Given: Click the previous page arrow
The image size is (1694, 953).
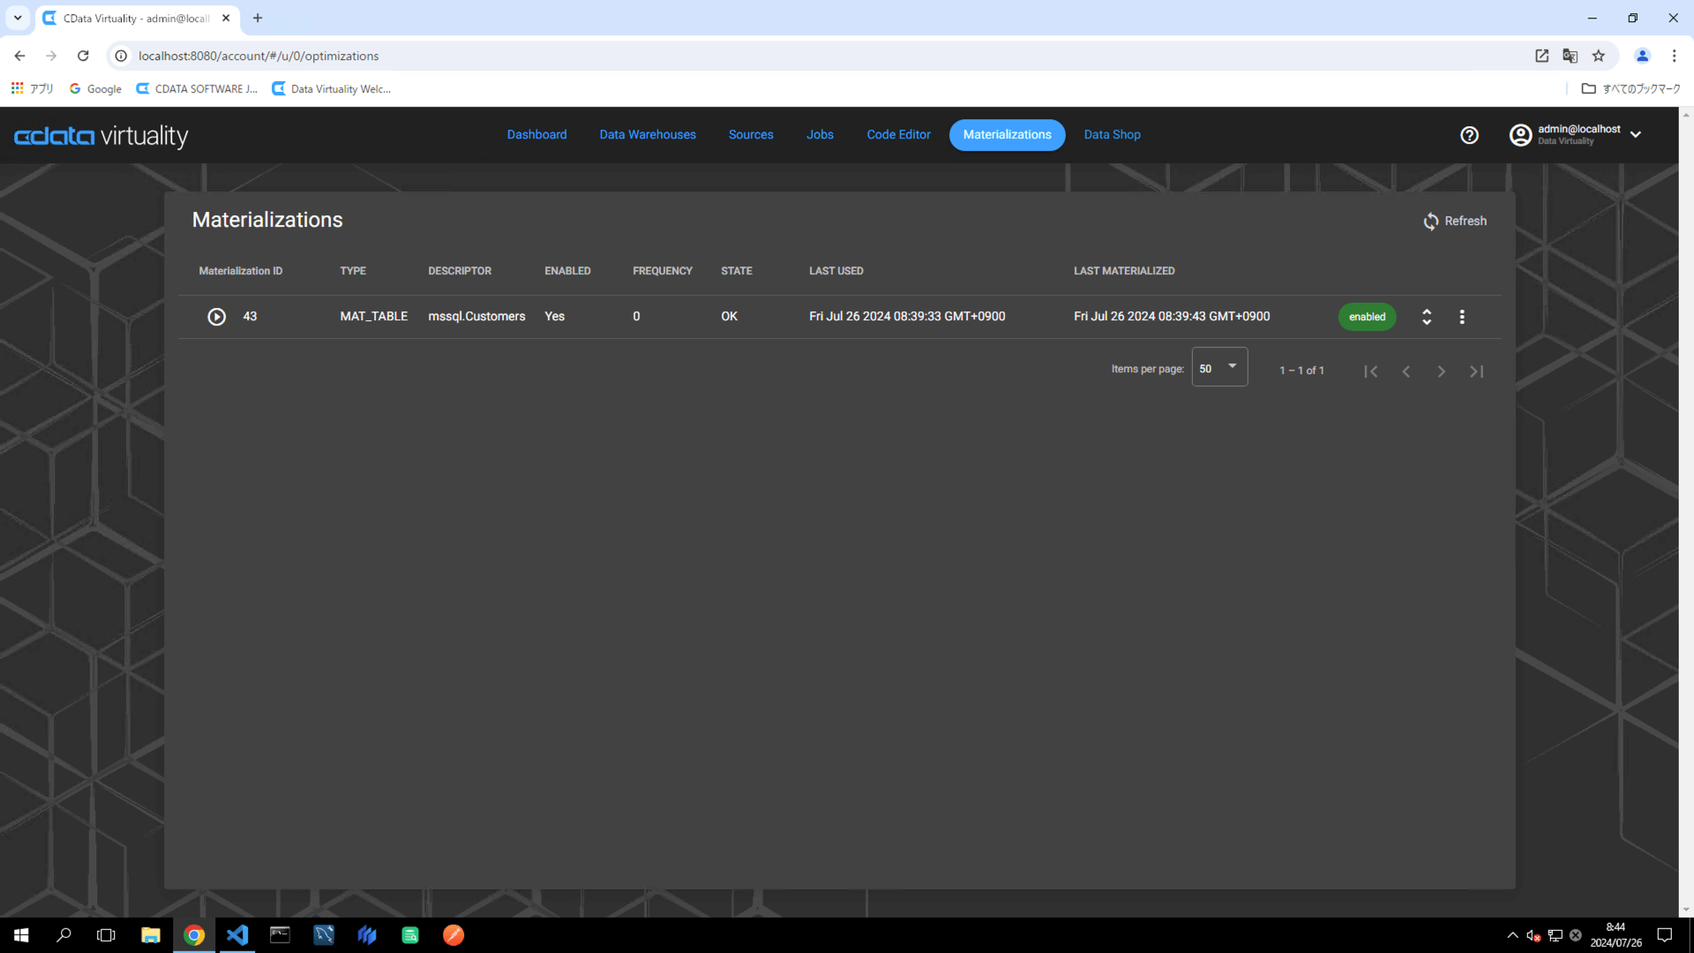Looking at the screenshot, I should pyautogui.click(x=1405, y=371).
